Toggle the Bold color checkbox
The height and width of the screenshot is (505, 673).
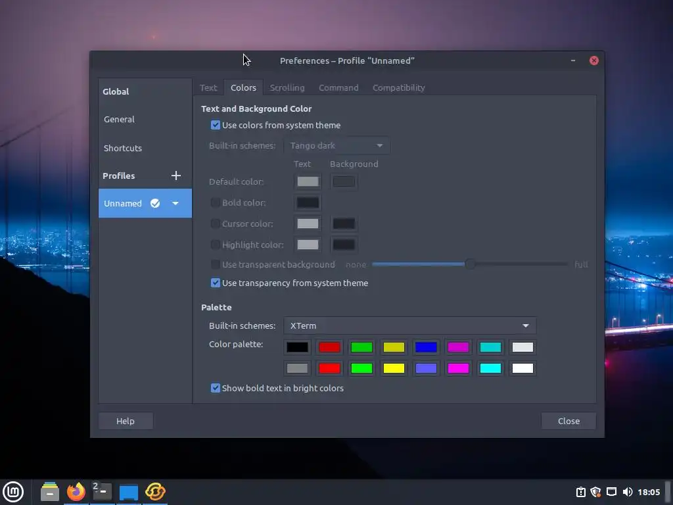click(x=216, y=203)
